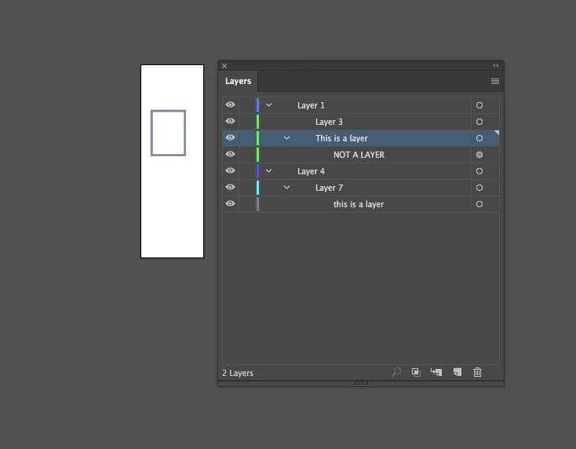Viewport: 576px width, 449px height.
Task: Toggle visibility of "This is a layer" row
Action: 231,138
